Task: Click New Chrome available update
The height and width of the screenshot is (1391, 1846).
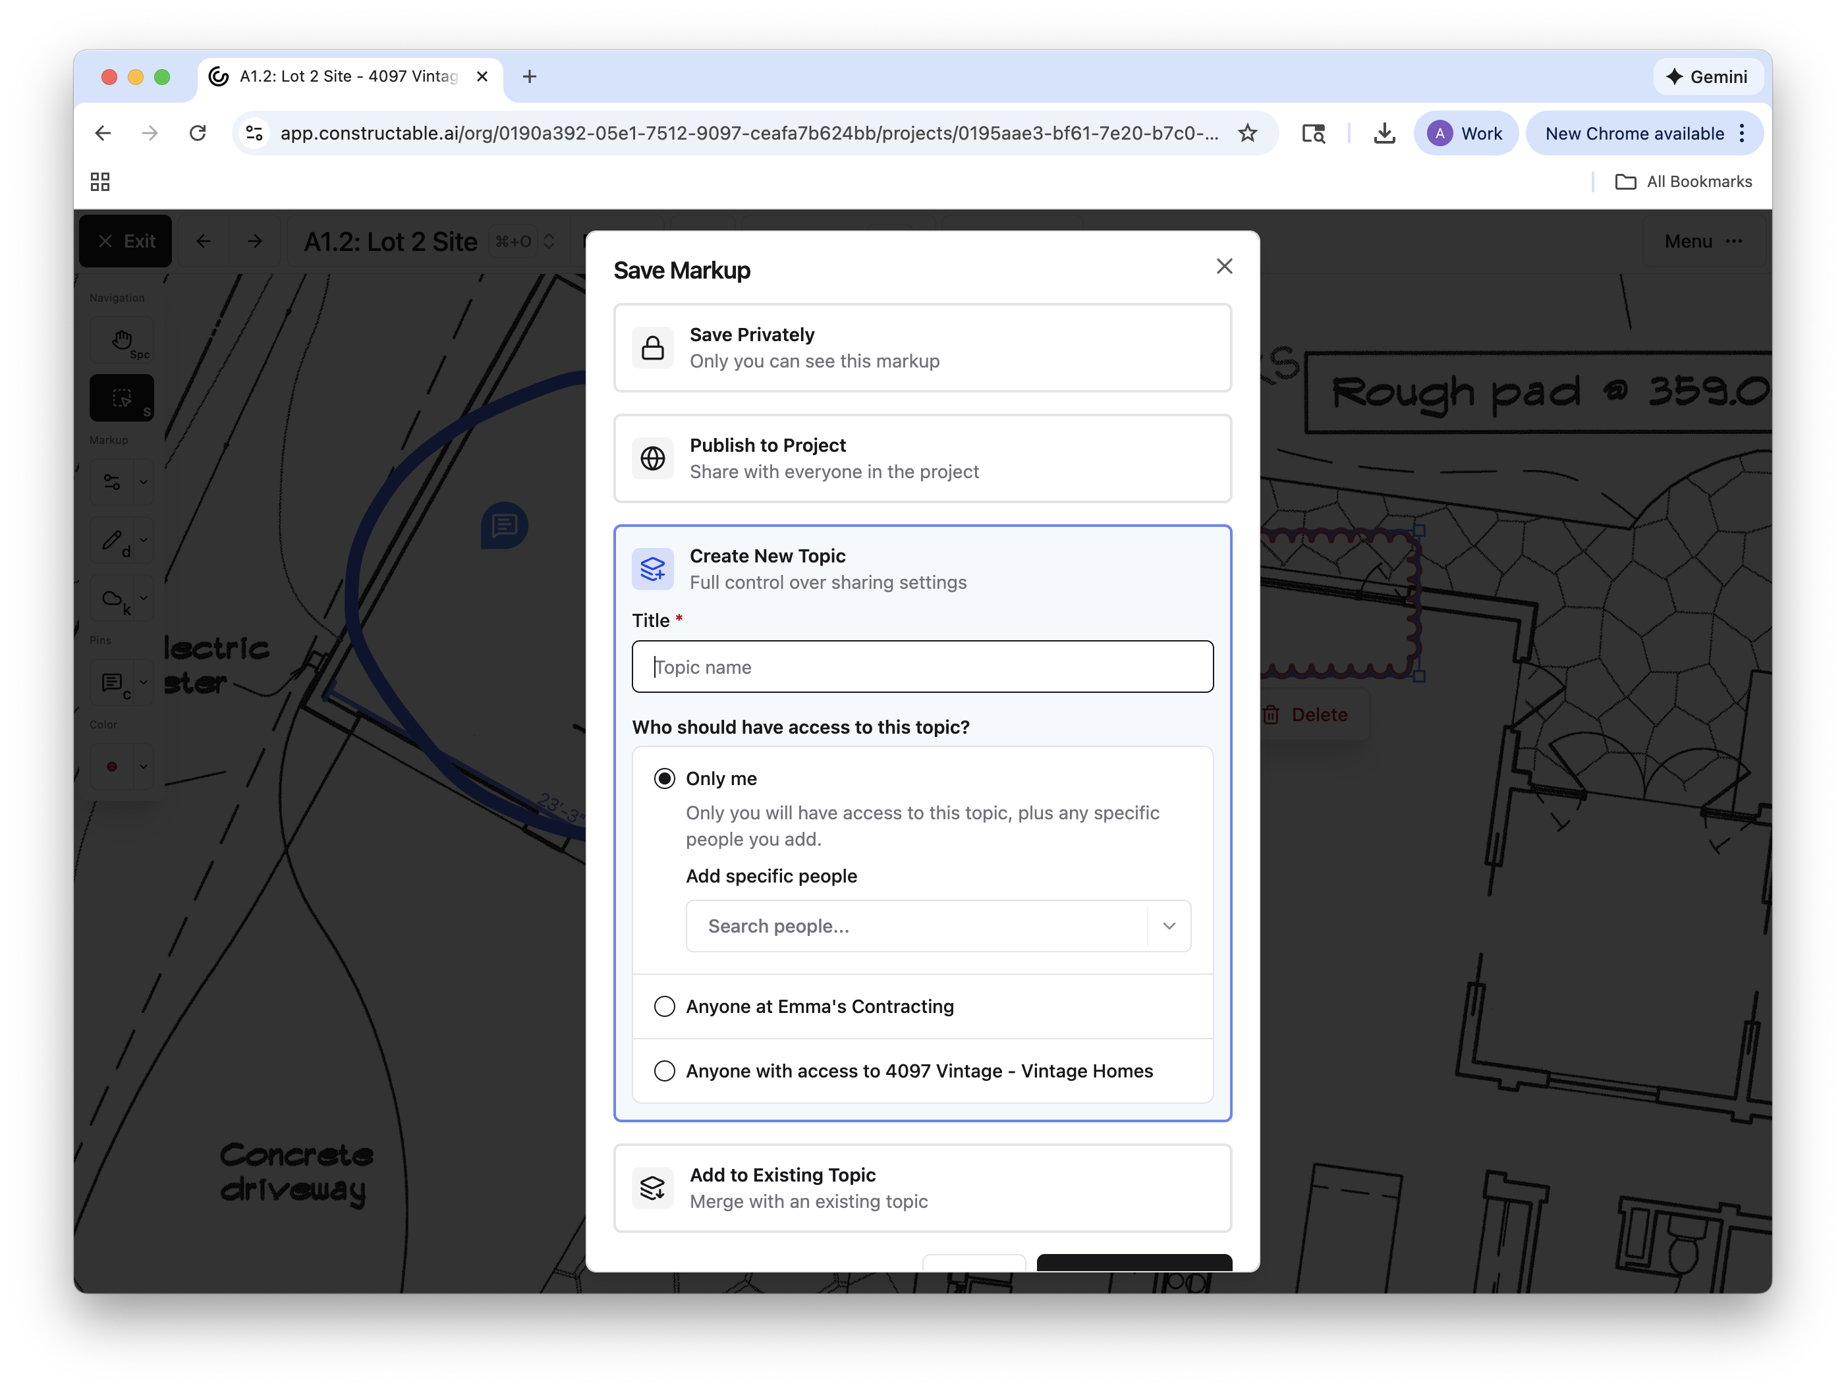Action: coord(1634,134)
